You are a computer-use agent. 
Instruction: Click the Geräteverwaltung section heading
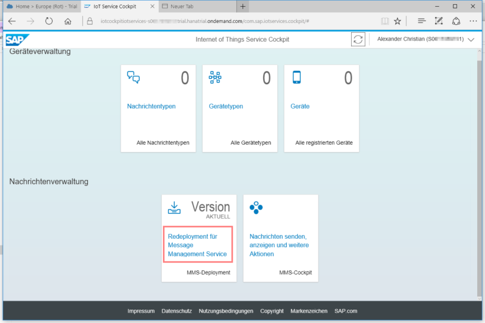click(x=40, y=52)
